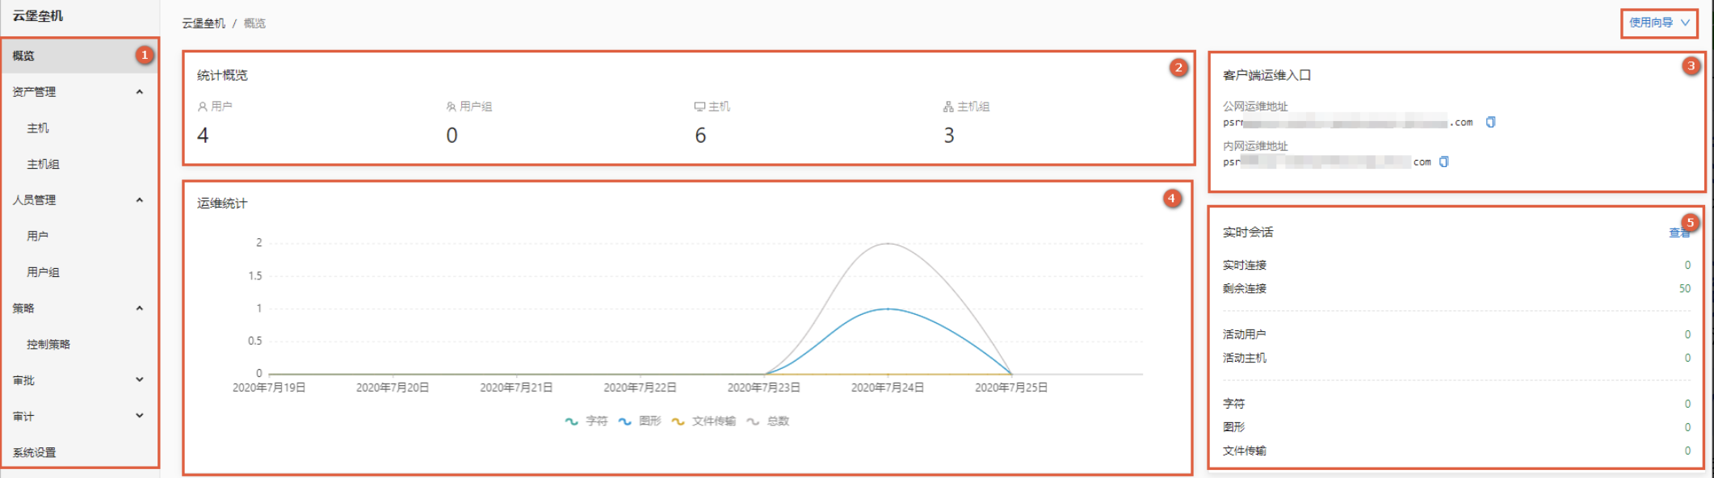This screenshot has width=1714, height=478.
Task: Open the 使用向导 dropdown
Action: [x=1659, y=23]
